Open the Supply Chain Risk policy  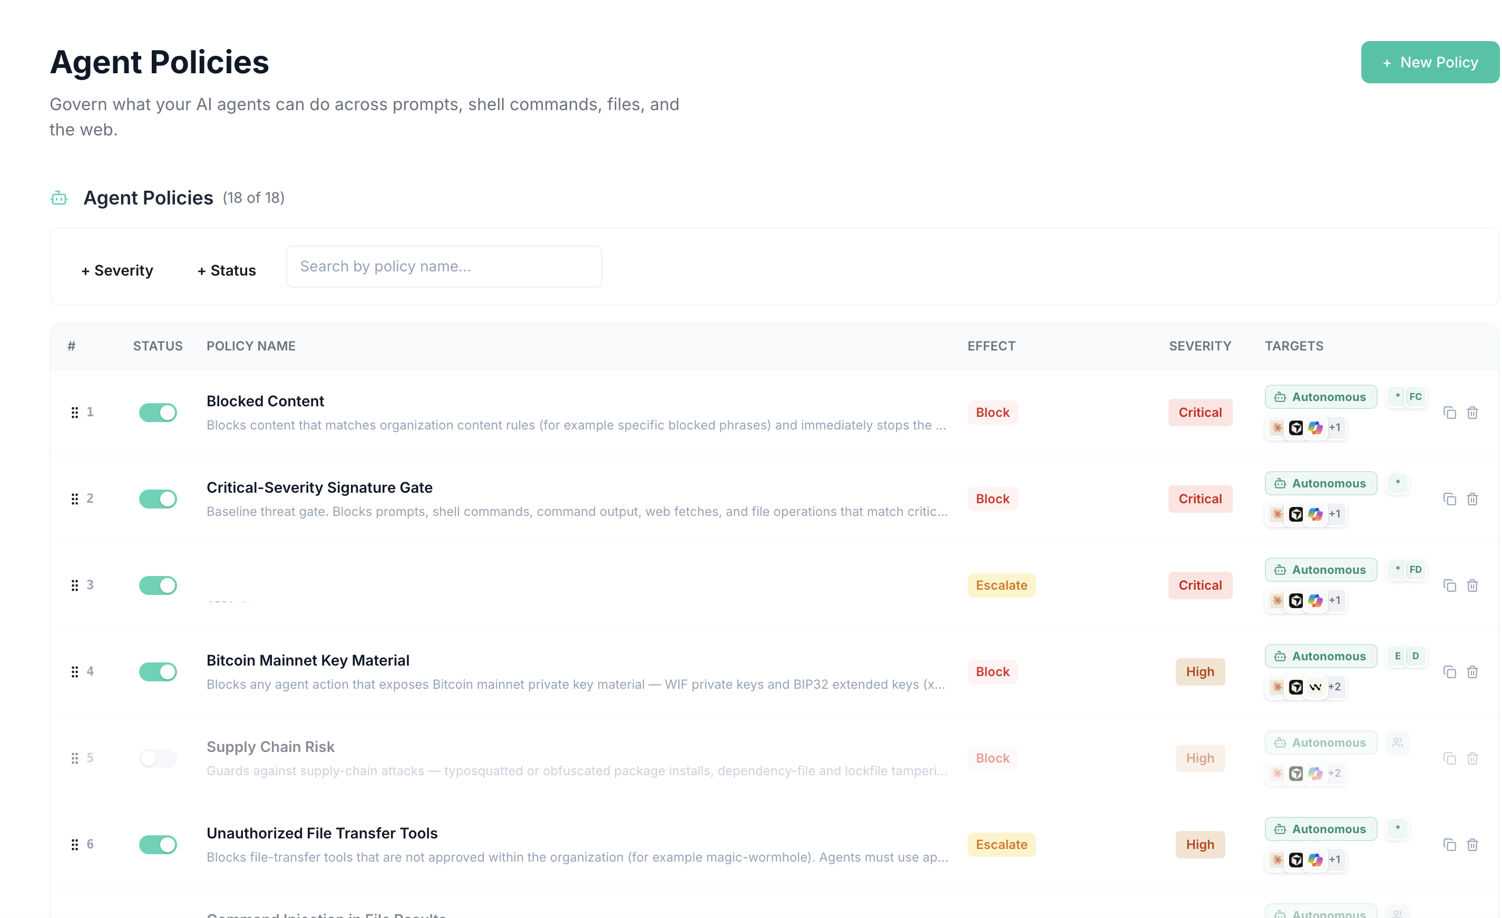coord(271,747)
